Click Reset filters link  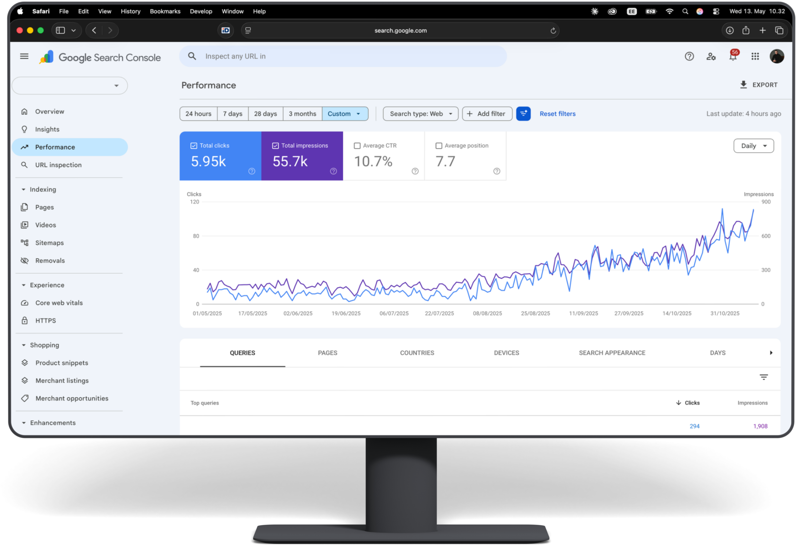[x=557, y=113]
